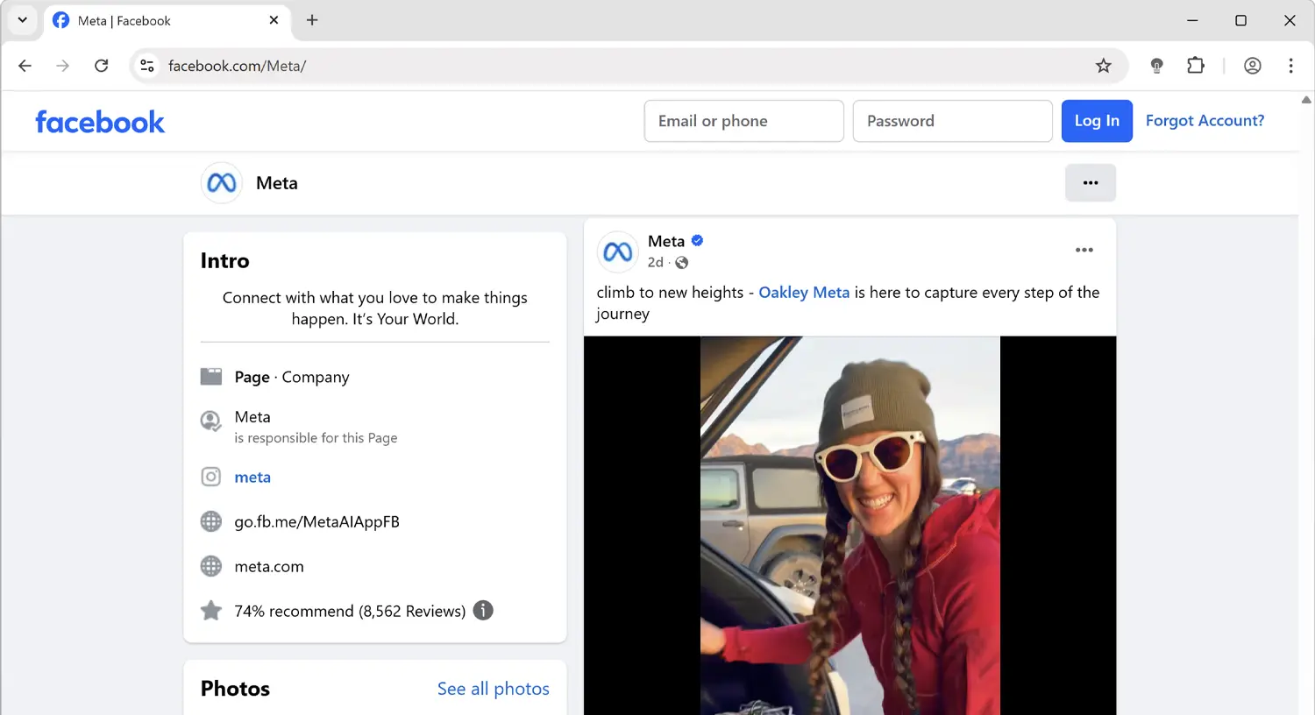Open the Oakley Meta link
The image size is (1315, 715).
[803, 292]
